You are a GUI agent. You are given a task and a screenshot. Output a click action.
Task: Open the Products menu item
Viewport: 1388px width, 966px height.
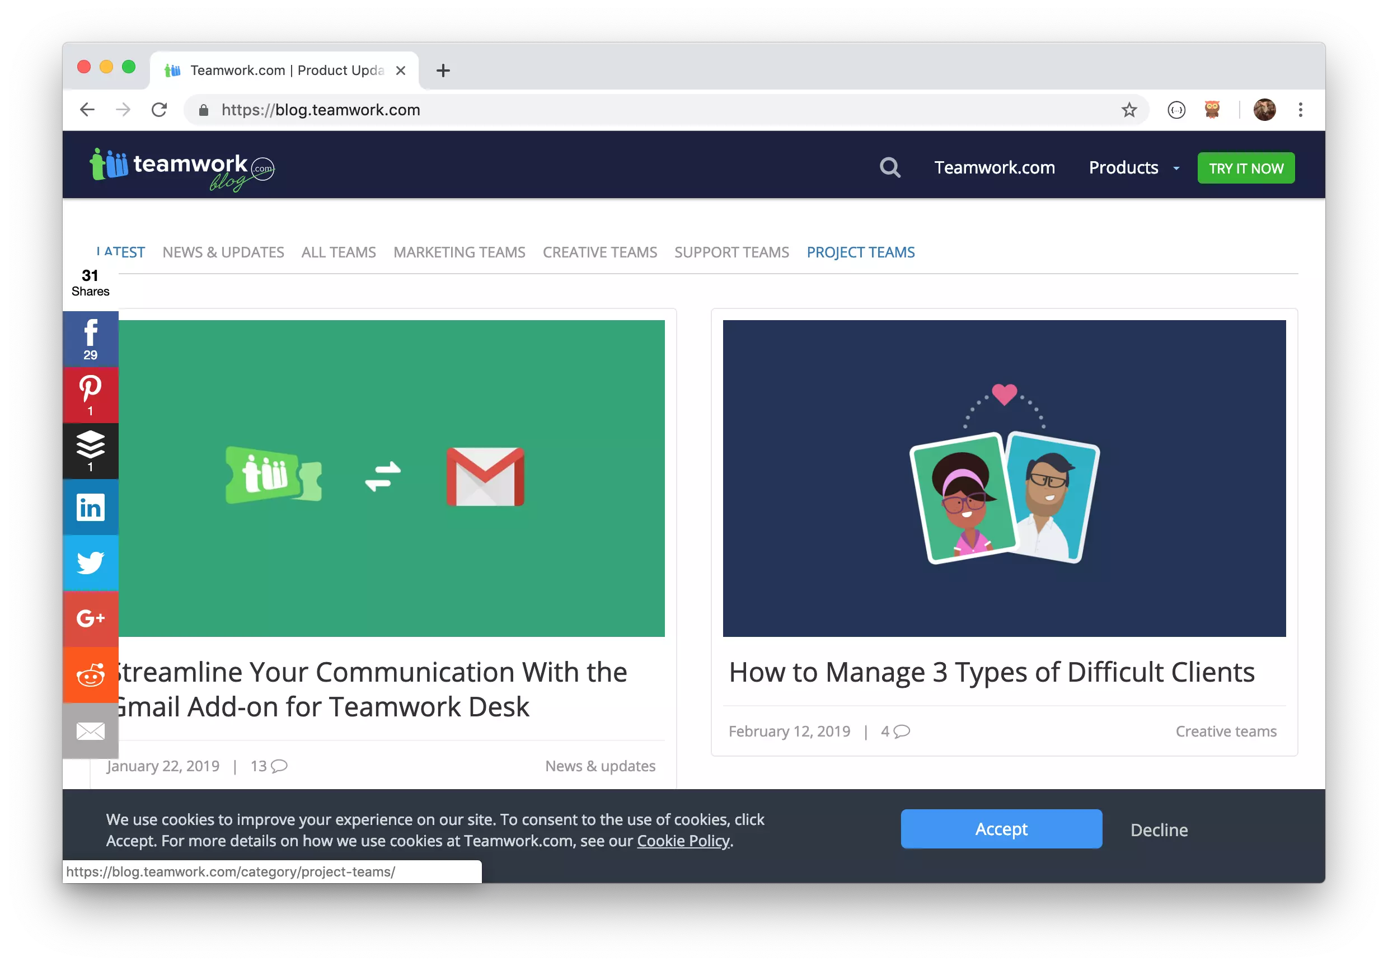1123,167
